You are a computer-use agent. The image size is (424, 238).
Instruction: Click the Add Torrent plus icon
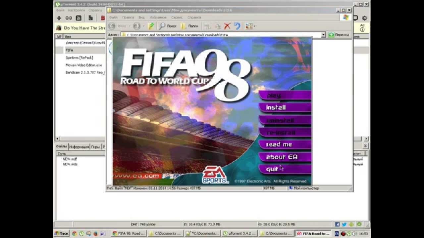(59, 18)
